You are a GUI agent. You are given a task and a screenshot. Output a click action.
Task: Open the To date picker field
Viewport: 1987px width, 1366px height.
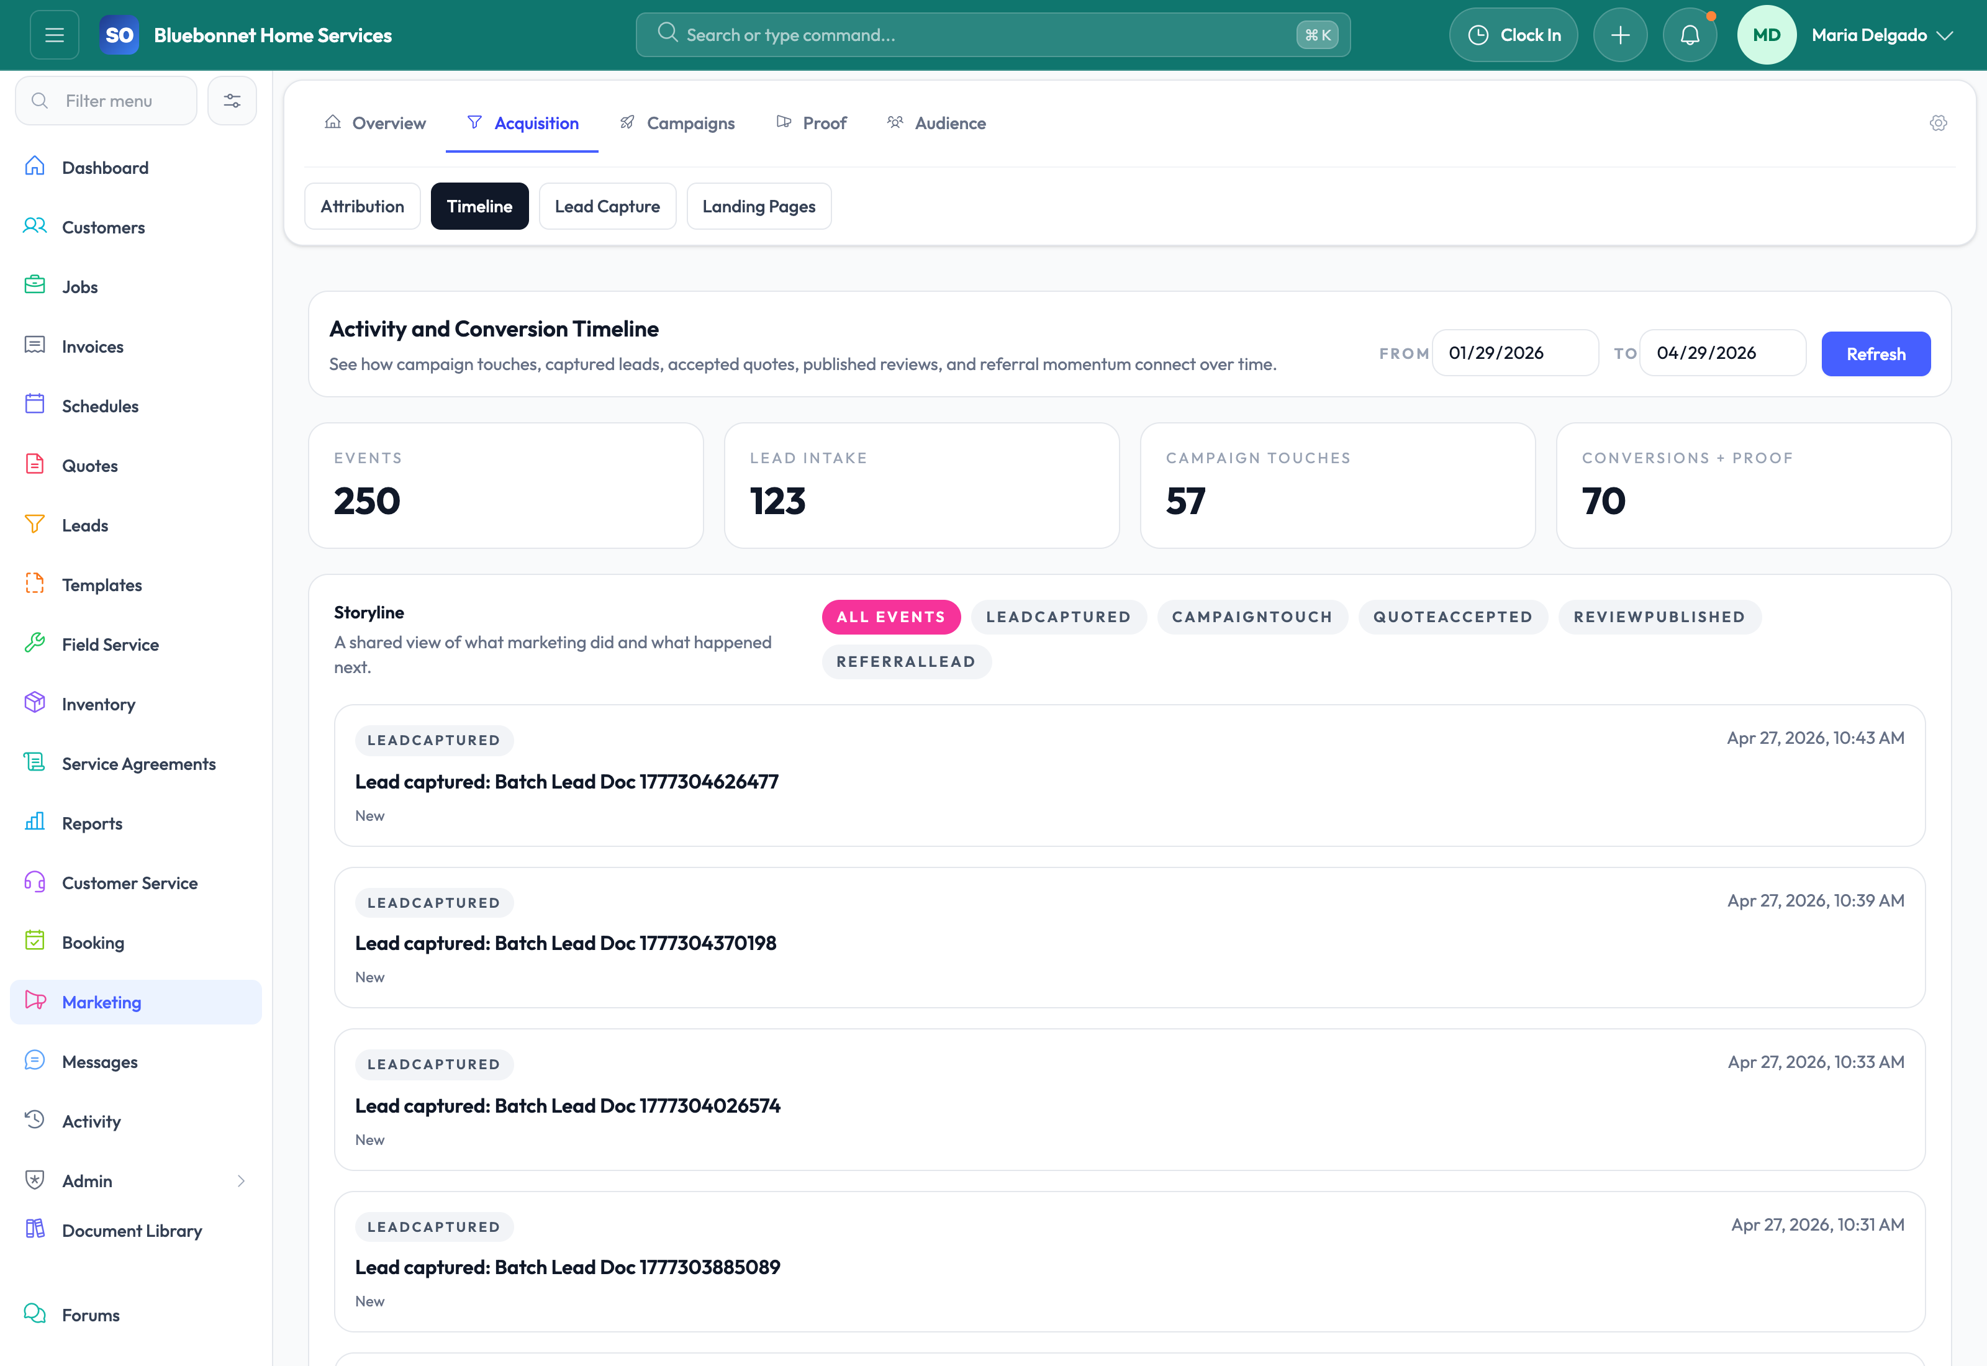pos(1722,353)
